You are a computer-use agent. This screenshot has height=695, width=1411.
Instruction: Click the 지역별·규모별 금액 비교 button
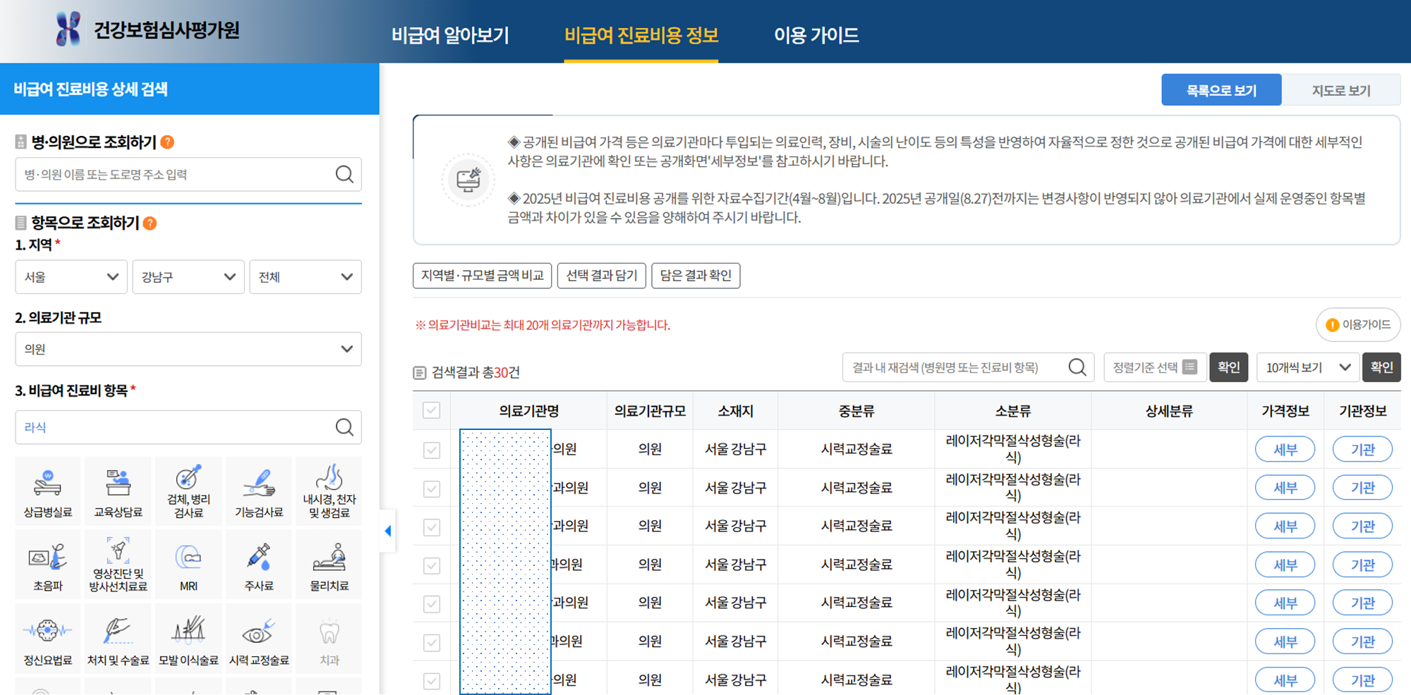(482, 276)
